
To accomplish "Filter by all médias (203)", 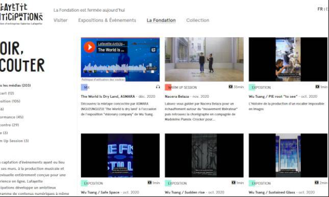I will (x=15, y=85).
